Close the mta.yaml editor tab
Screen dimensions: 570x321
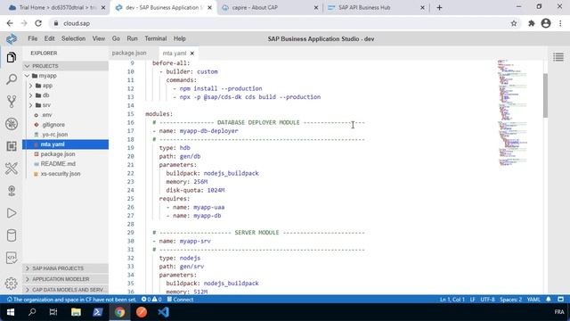(x=192, y=53)
